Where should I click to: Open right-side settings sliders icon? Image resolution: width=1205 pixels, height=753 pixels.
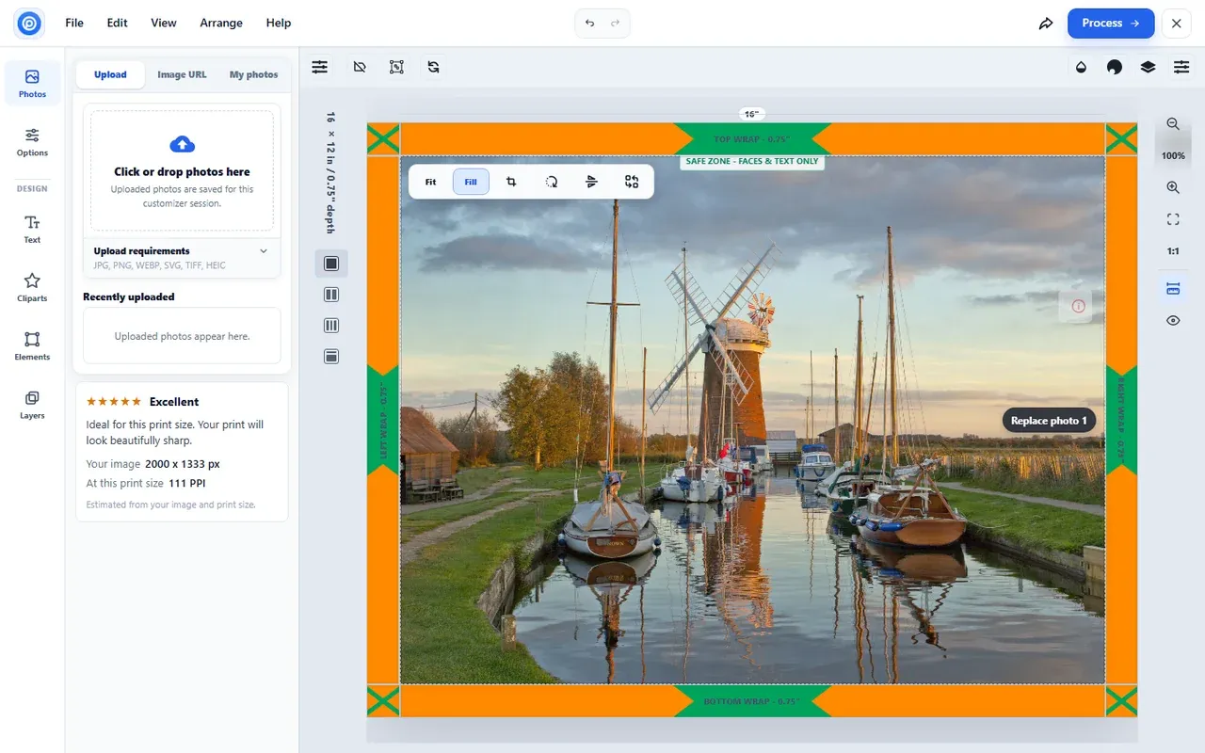pyautogui.click(x=1181, y=67)
